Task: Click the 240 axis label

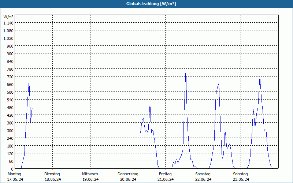Action: [x=10, y=138]
